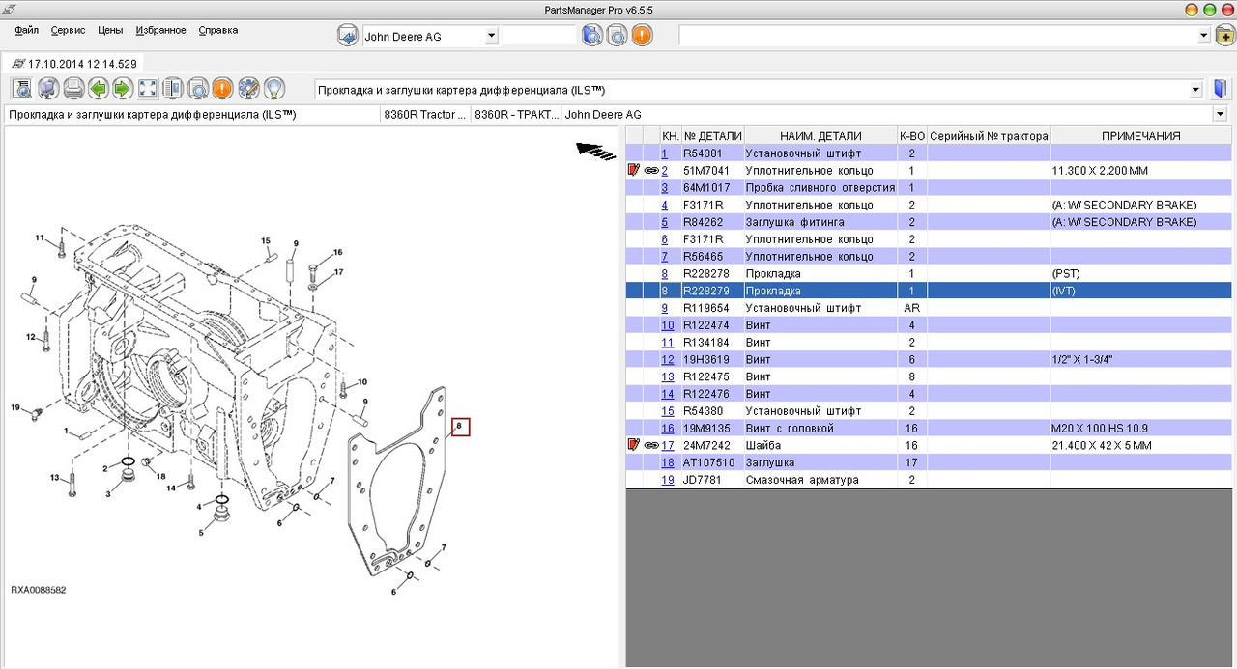Click the wrench and gear settings icon

(x=248, y=89)
